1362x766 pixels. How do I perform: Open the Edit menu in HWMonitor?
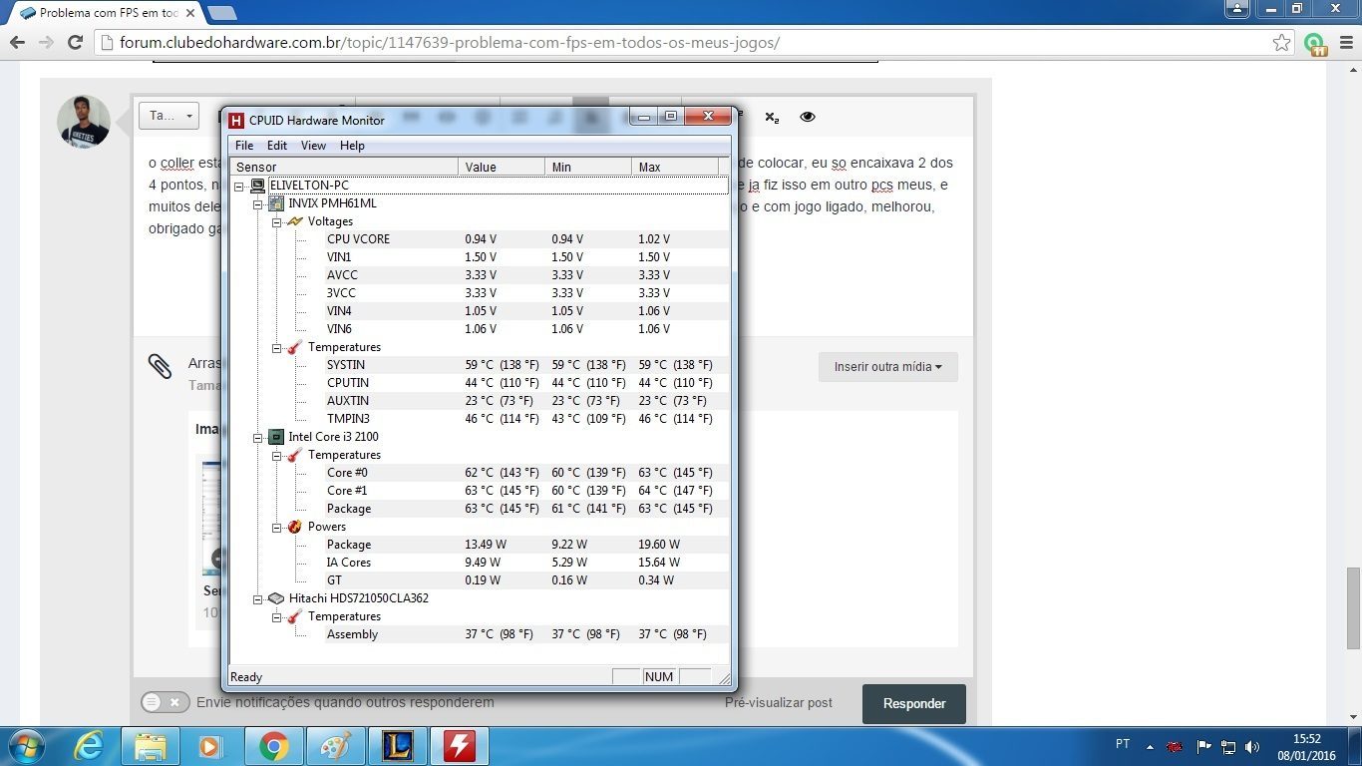277,146
